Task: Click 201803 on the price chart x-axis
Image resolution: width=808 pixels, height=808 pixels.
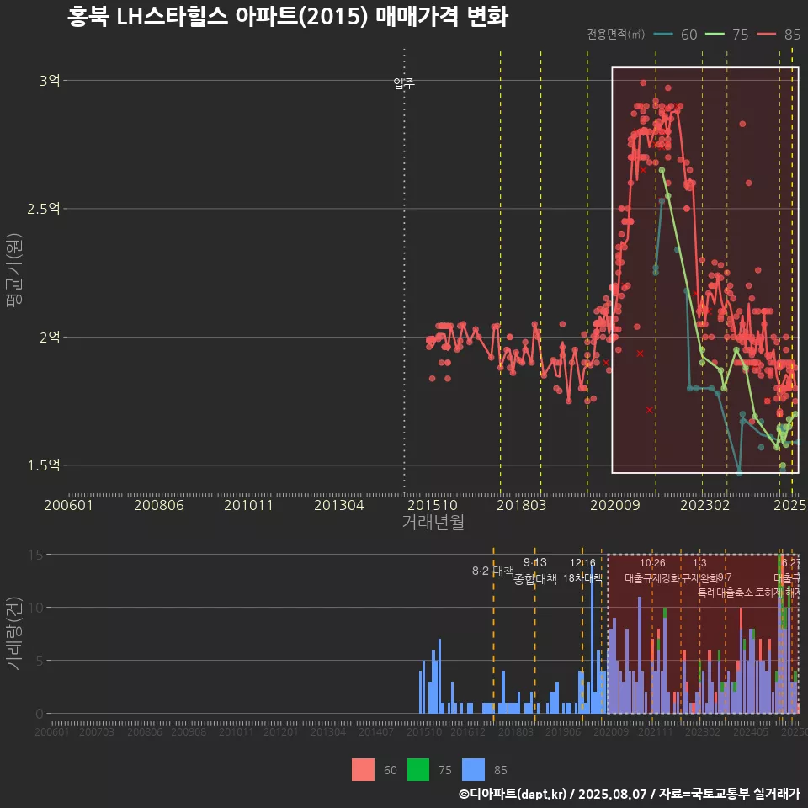Action: (522, 505)
